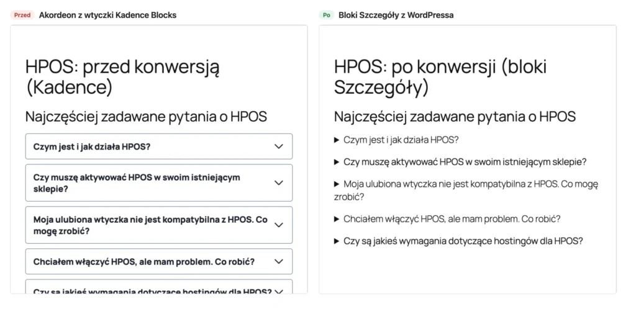Click right panel subheading 'Najczęściej zadawane pytania o HPOS'
The width and height of the screenshot is (636, 314).
(455, 117)
